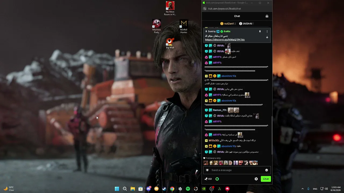Open Mistfall Hunter desktop shortcut
344x193 pixels.
(x=184, y=27)
